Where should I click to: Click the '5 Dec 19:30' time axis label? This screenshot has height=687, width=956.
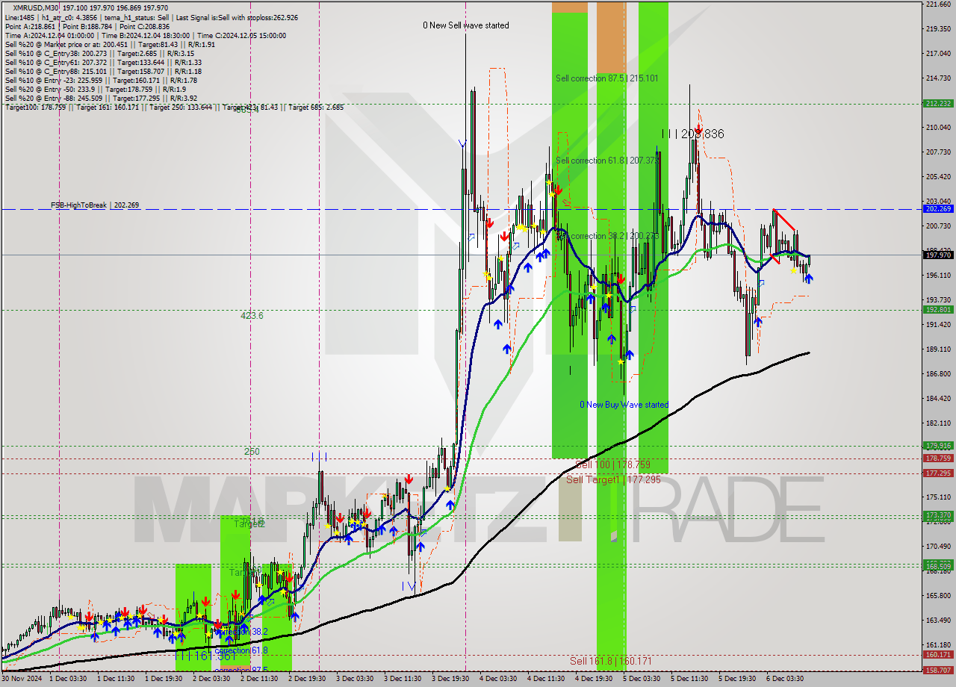tap(737, 679)
